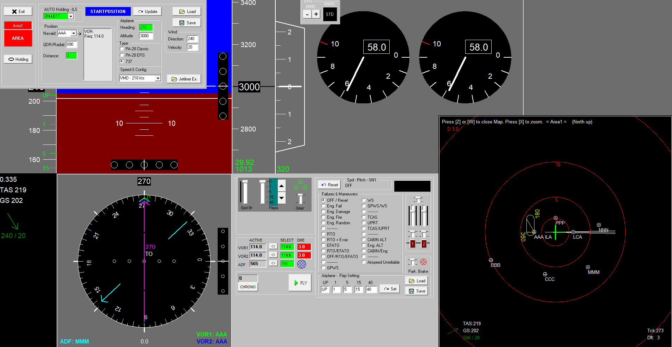Select the RTO + Evac maneuver

click(x=335, y=240)
